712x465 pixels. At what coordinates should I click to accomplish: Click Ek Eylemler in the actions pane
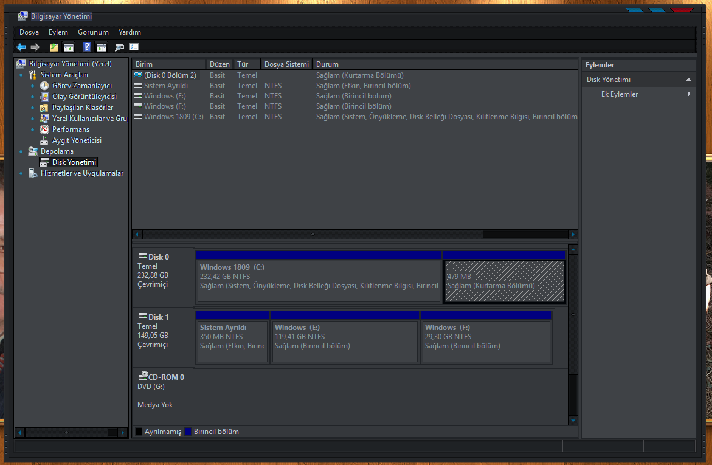(620, 94)
